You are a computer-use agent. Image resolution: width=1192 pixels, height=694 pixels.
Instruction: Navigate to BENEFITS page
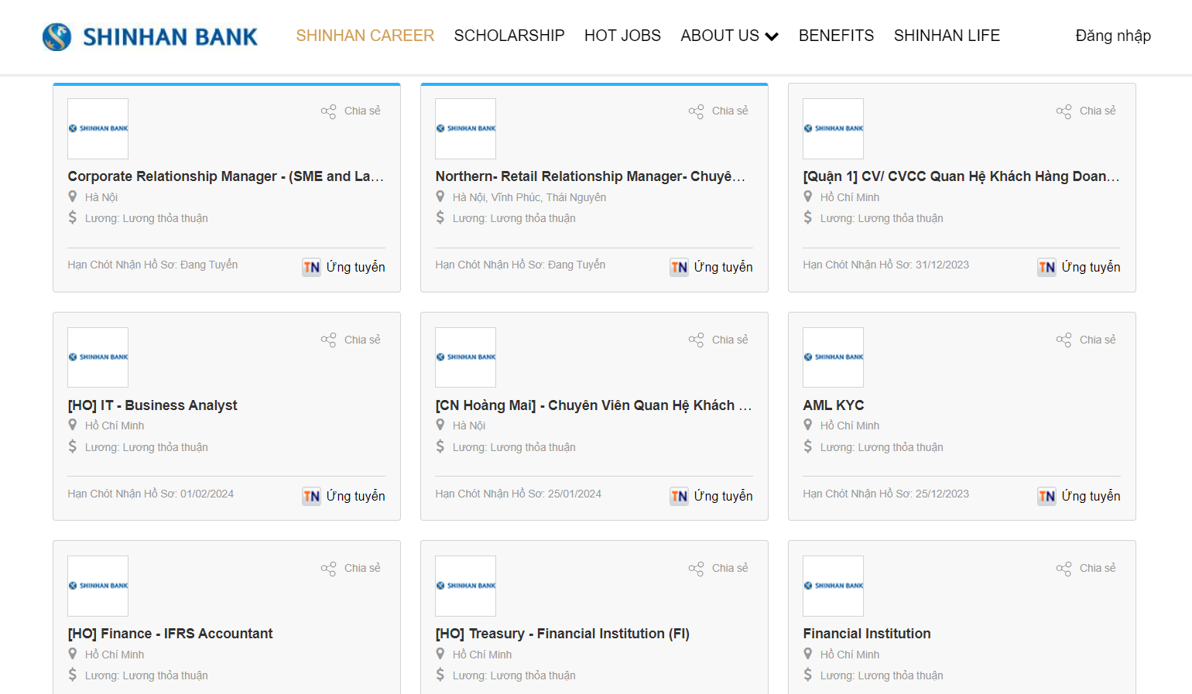click(836, 36)
